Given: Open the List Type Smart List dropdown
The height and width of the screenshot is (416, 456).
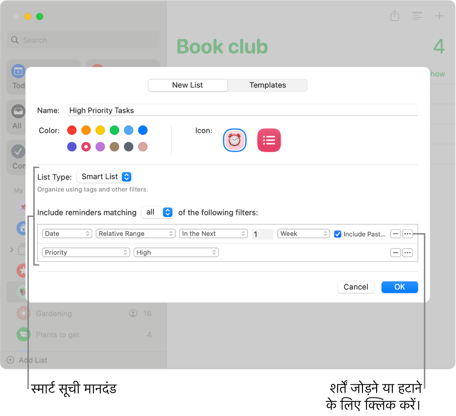Looking at the screenshot, I should (105, 177).
